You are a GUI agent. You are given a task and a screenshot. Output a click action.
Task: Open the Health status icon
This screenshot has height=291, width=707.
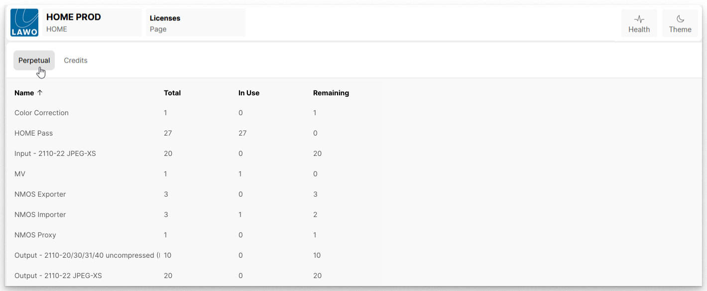click(x=639, y=19)
